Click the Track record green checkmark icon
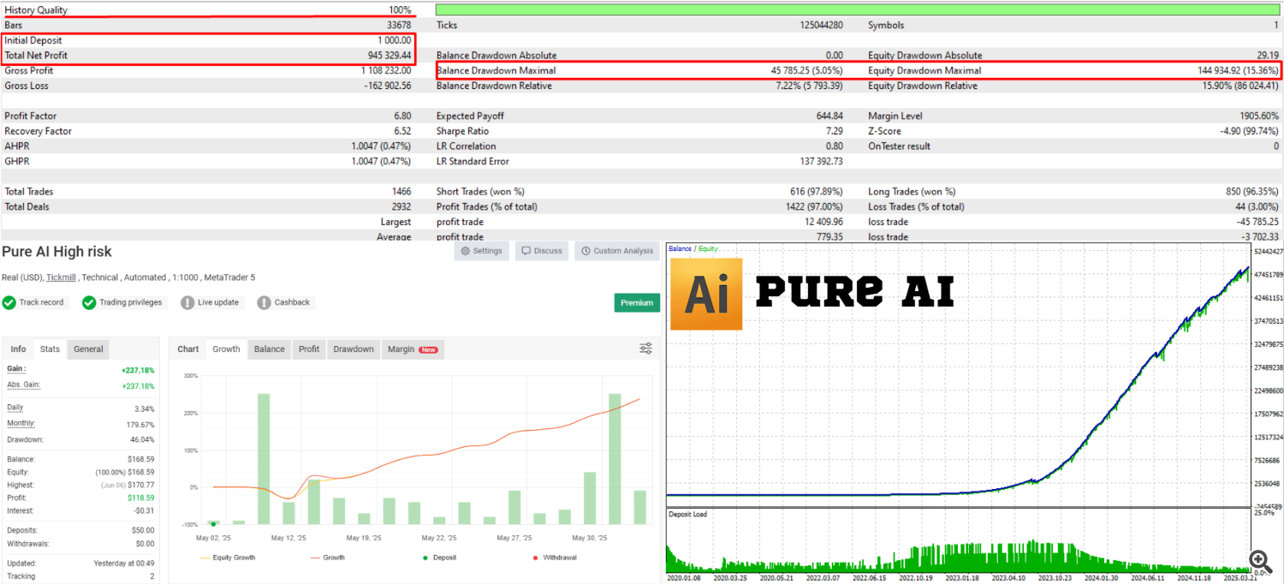Screen dimensions: 1284x584 click(x=9, y=302)
